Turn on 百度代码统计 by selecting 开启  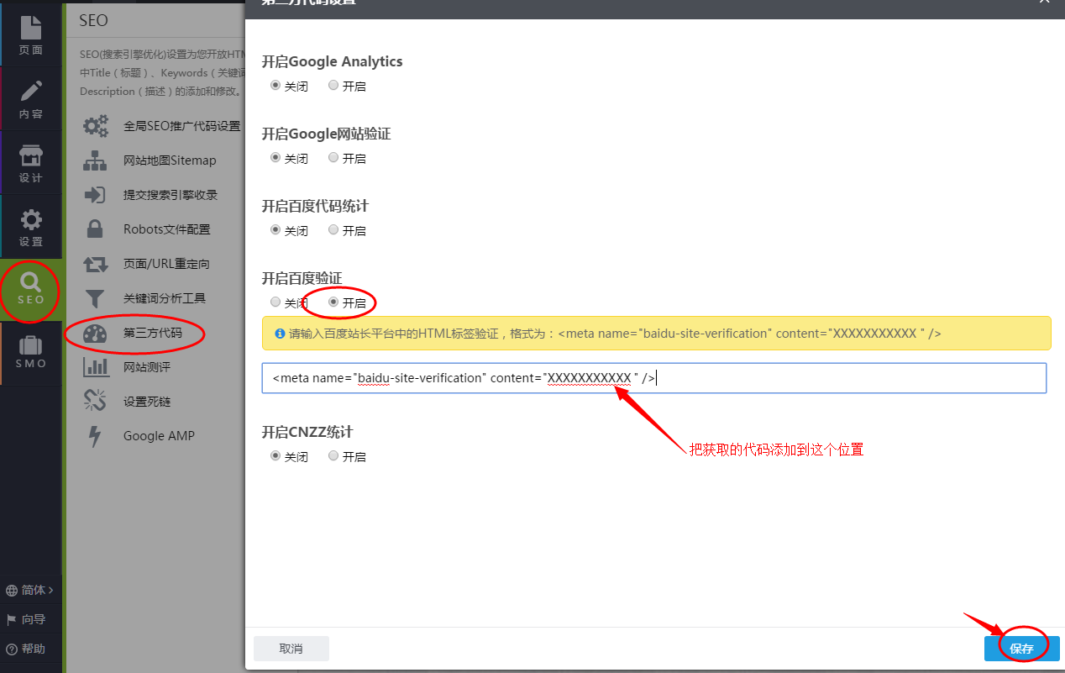(x=333, y=229)
